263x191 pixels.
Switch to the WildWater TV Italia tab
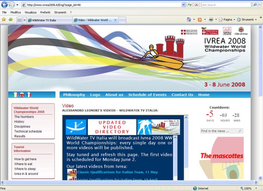(x=50, y=20)
